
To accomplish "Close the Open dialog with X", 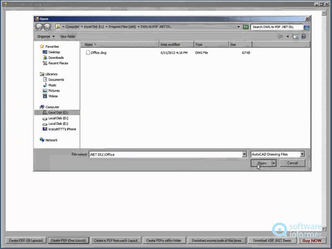I will 307,19.
